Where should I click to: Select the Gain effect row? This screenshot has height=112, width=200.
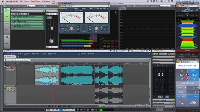point(28,19)
